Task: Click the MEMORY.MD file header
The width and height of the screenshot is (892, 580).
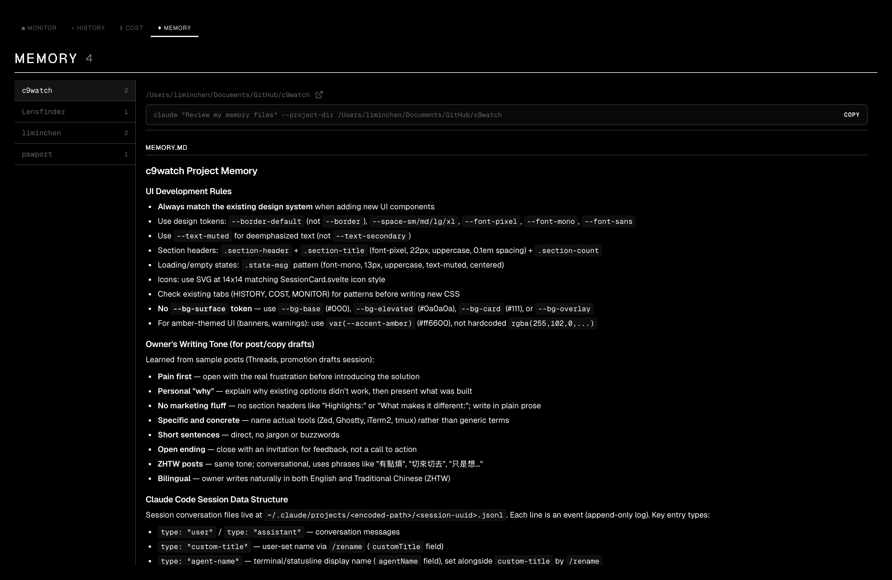Action: coord(166,148)
